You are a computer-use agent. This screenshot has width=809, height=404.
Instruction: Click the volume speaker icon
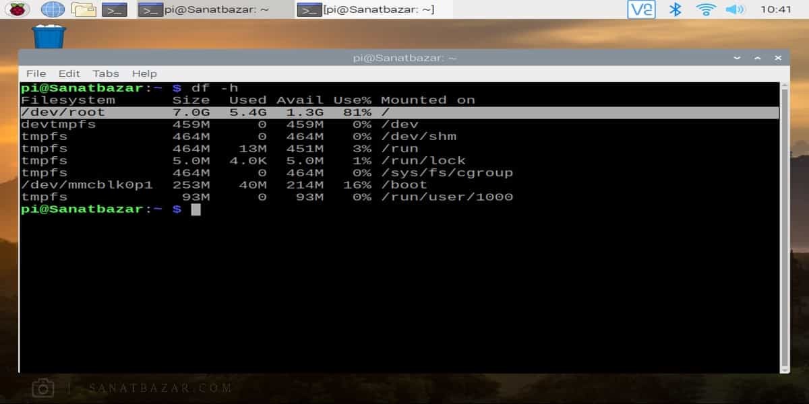point(734,9)
